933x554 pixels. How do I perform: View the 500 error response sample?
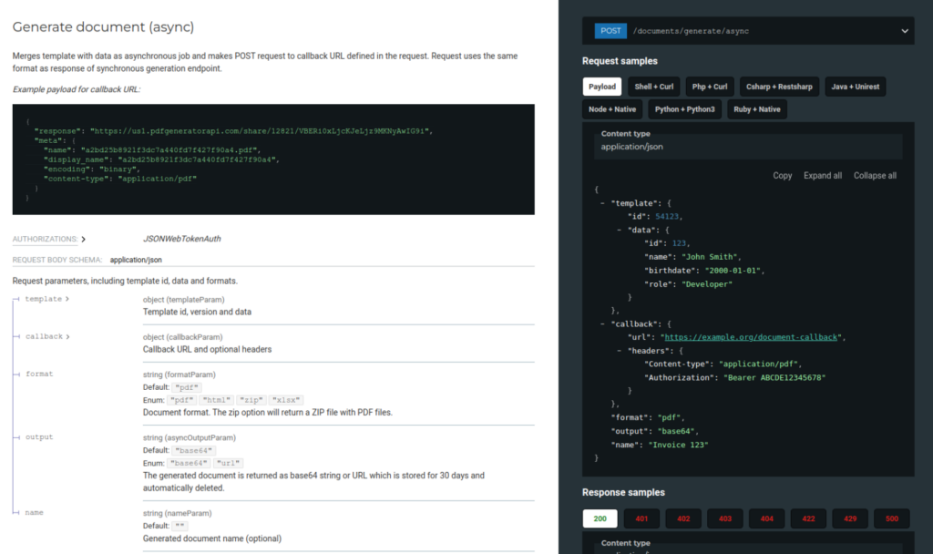pos(891,518)
